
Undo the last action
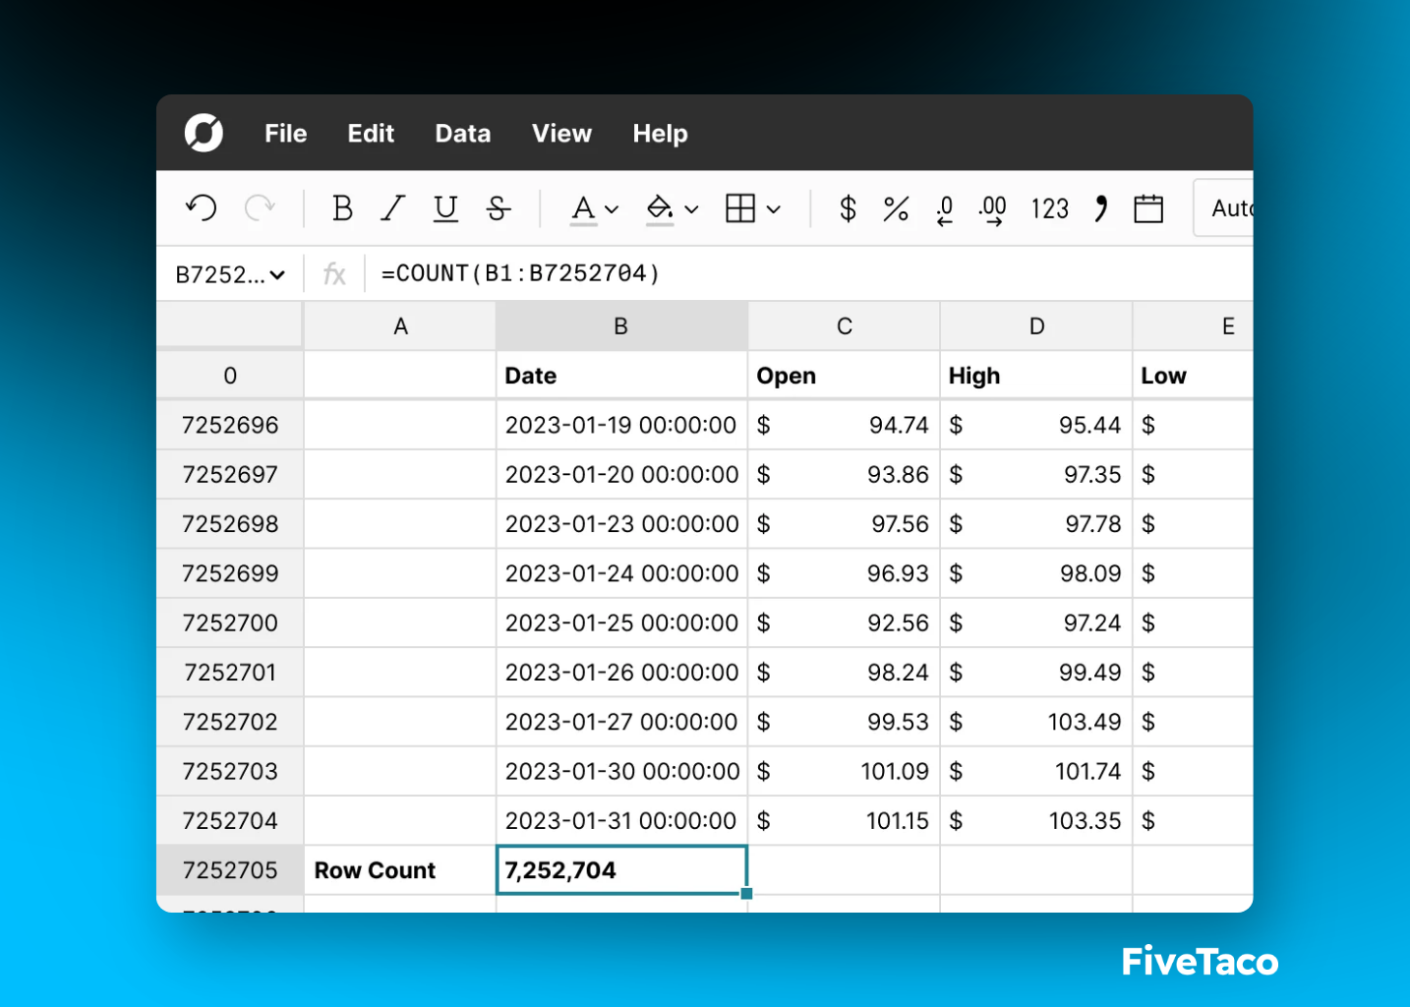(x=202, y=208)
